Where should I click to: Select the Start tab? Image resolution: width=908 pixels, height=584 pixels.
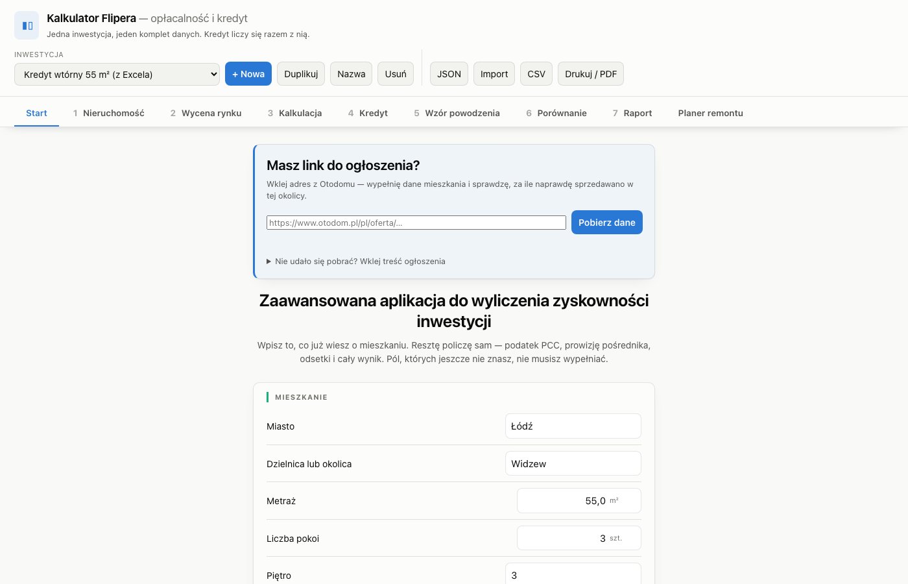[x=36, y=113]
